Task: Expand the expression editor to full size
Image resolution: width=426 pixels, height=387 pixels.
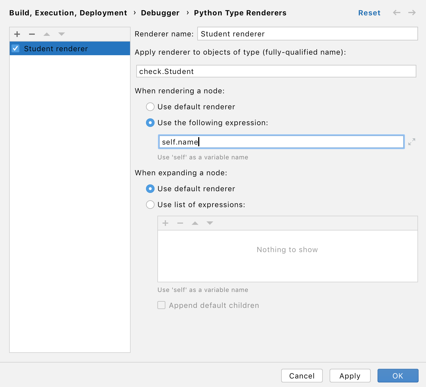Action: coord(411,142)
